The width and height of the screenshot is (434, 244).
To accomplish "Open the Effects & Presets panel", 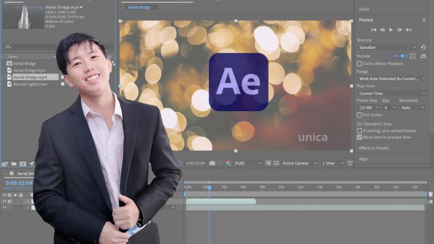I will tap(374, 148).
